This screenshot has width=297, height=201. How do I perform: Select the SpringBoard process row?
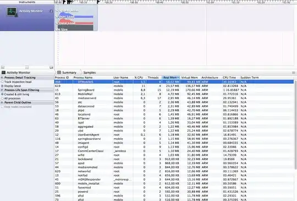174,90
